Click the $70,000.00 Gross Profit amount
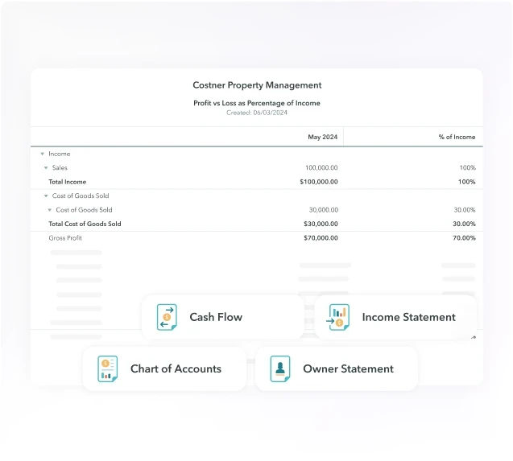 (x=321, y=238)
